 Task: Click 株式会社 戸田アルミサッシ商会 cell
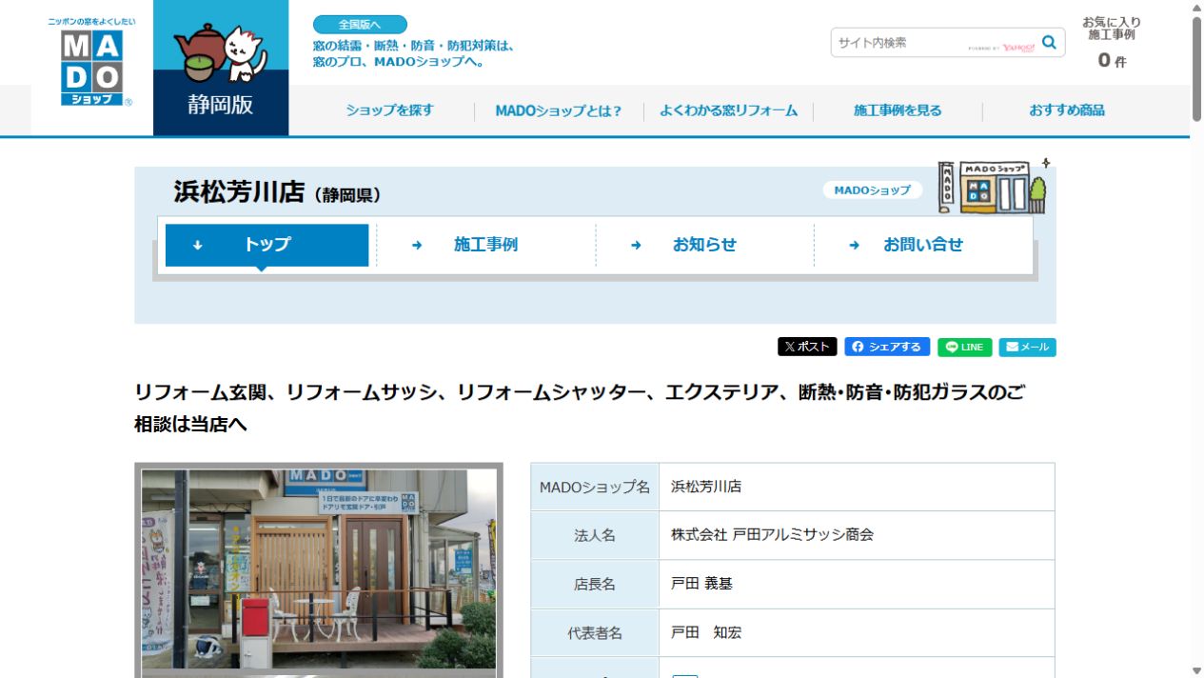click(857, 535)
